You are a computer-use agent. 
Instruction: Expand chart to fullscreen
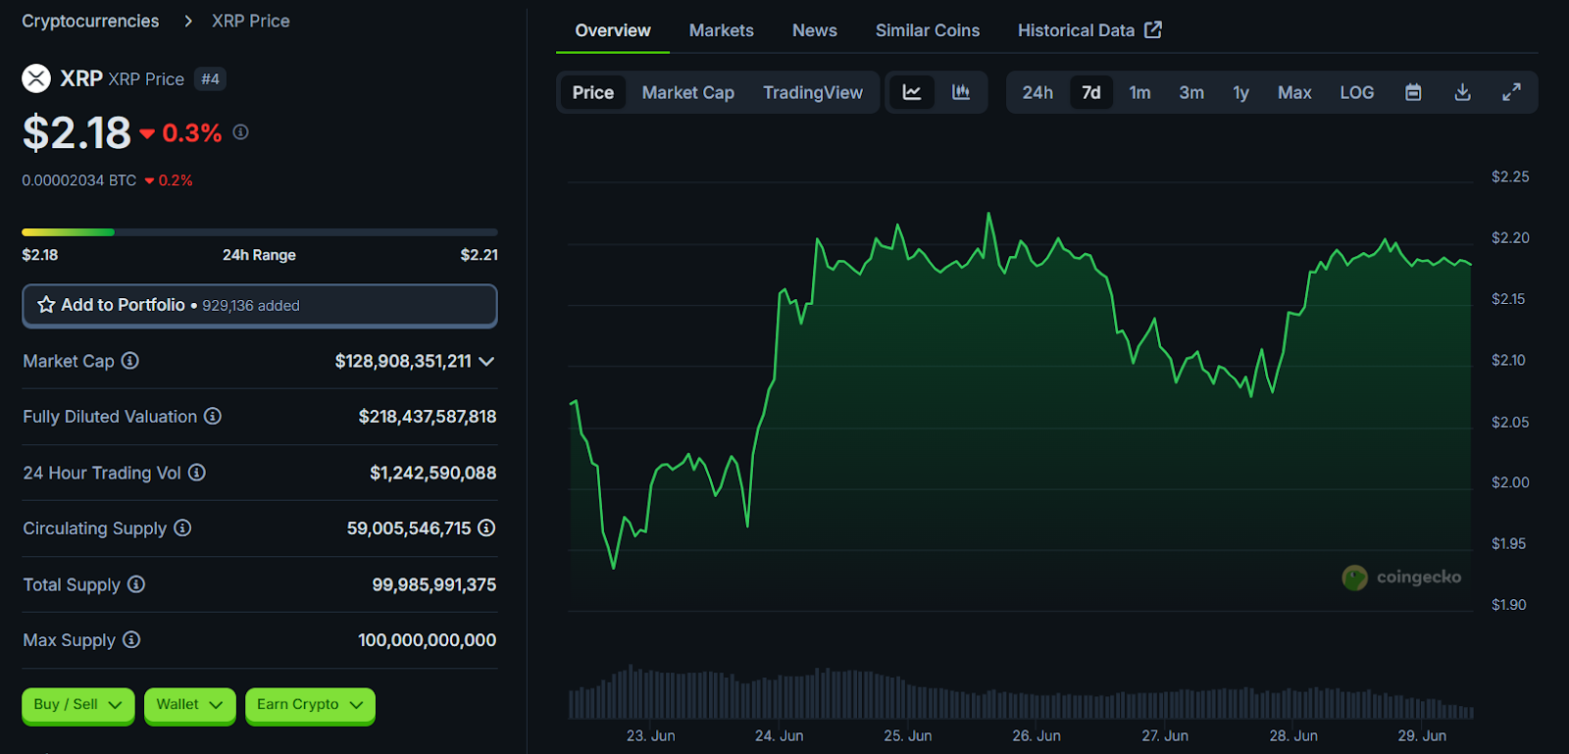[x=1511, y=92]
